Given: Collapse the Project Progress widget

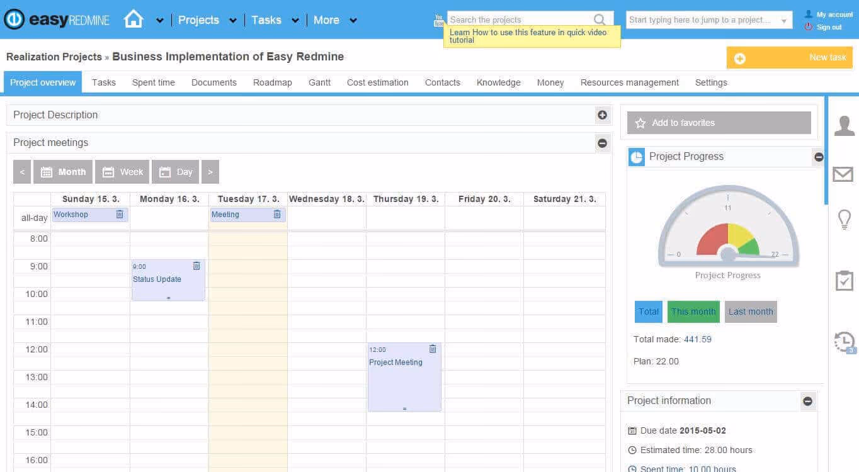Looking at the screenshot, I should pyautogui.click(x=818, y=157).
